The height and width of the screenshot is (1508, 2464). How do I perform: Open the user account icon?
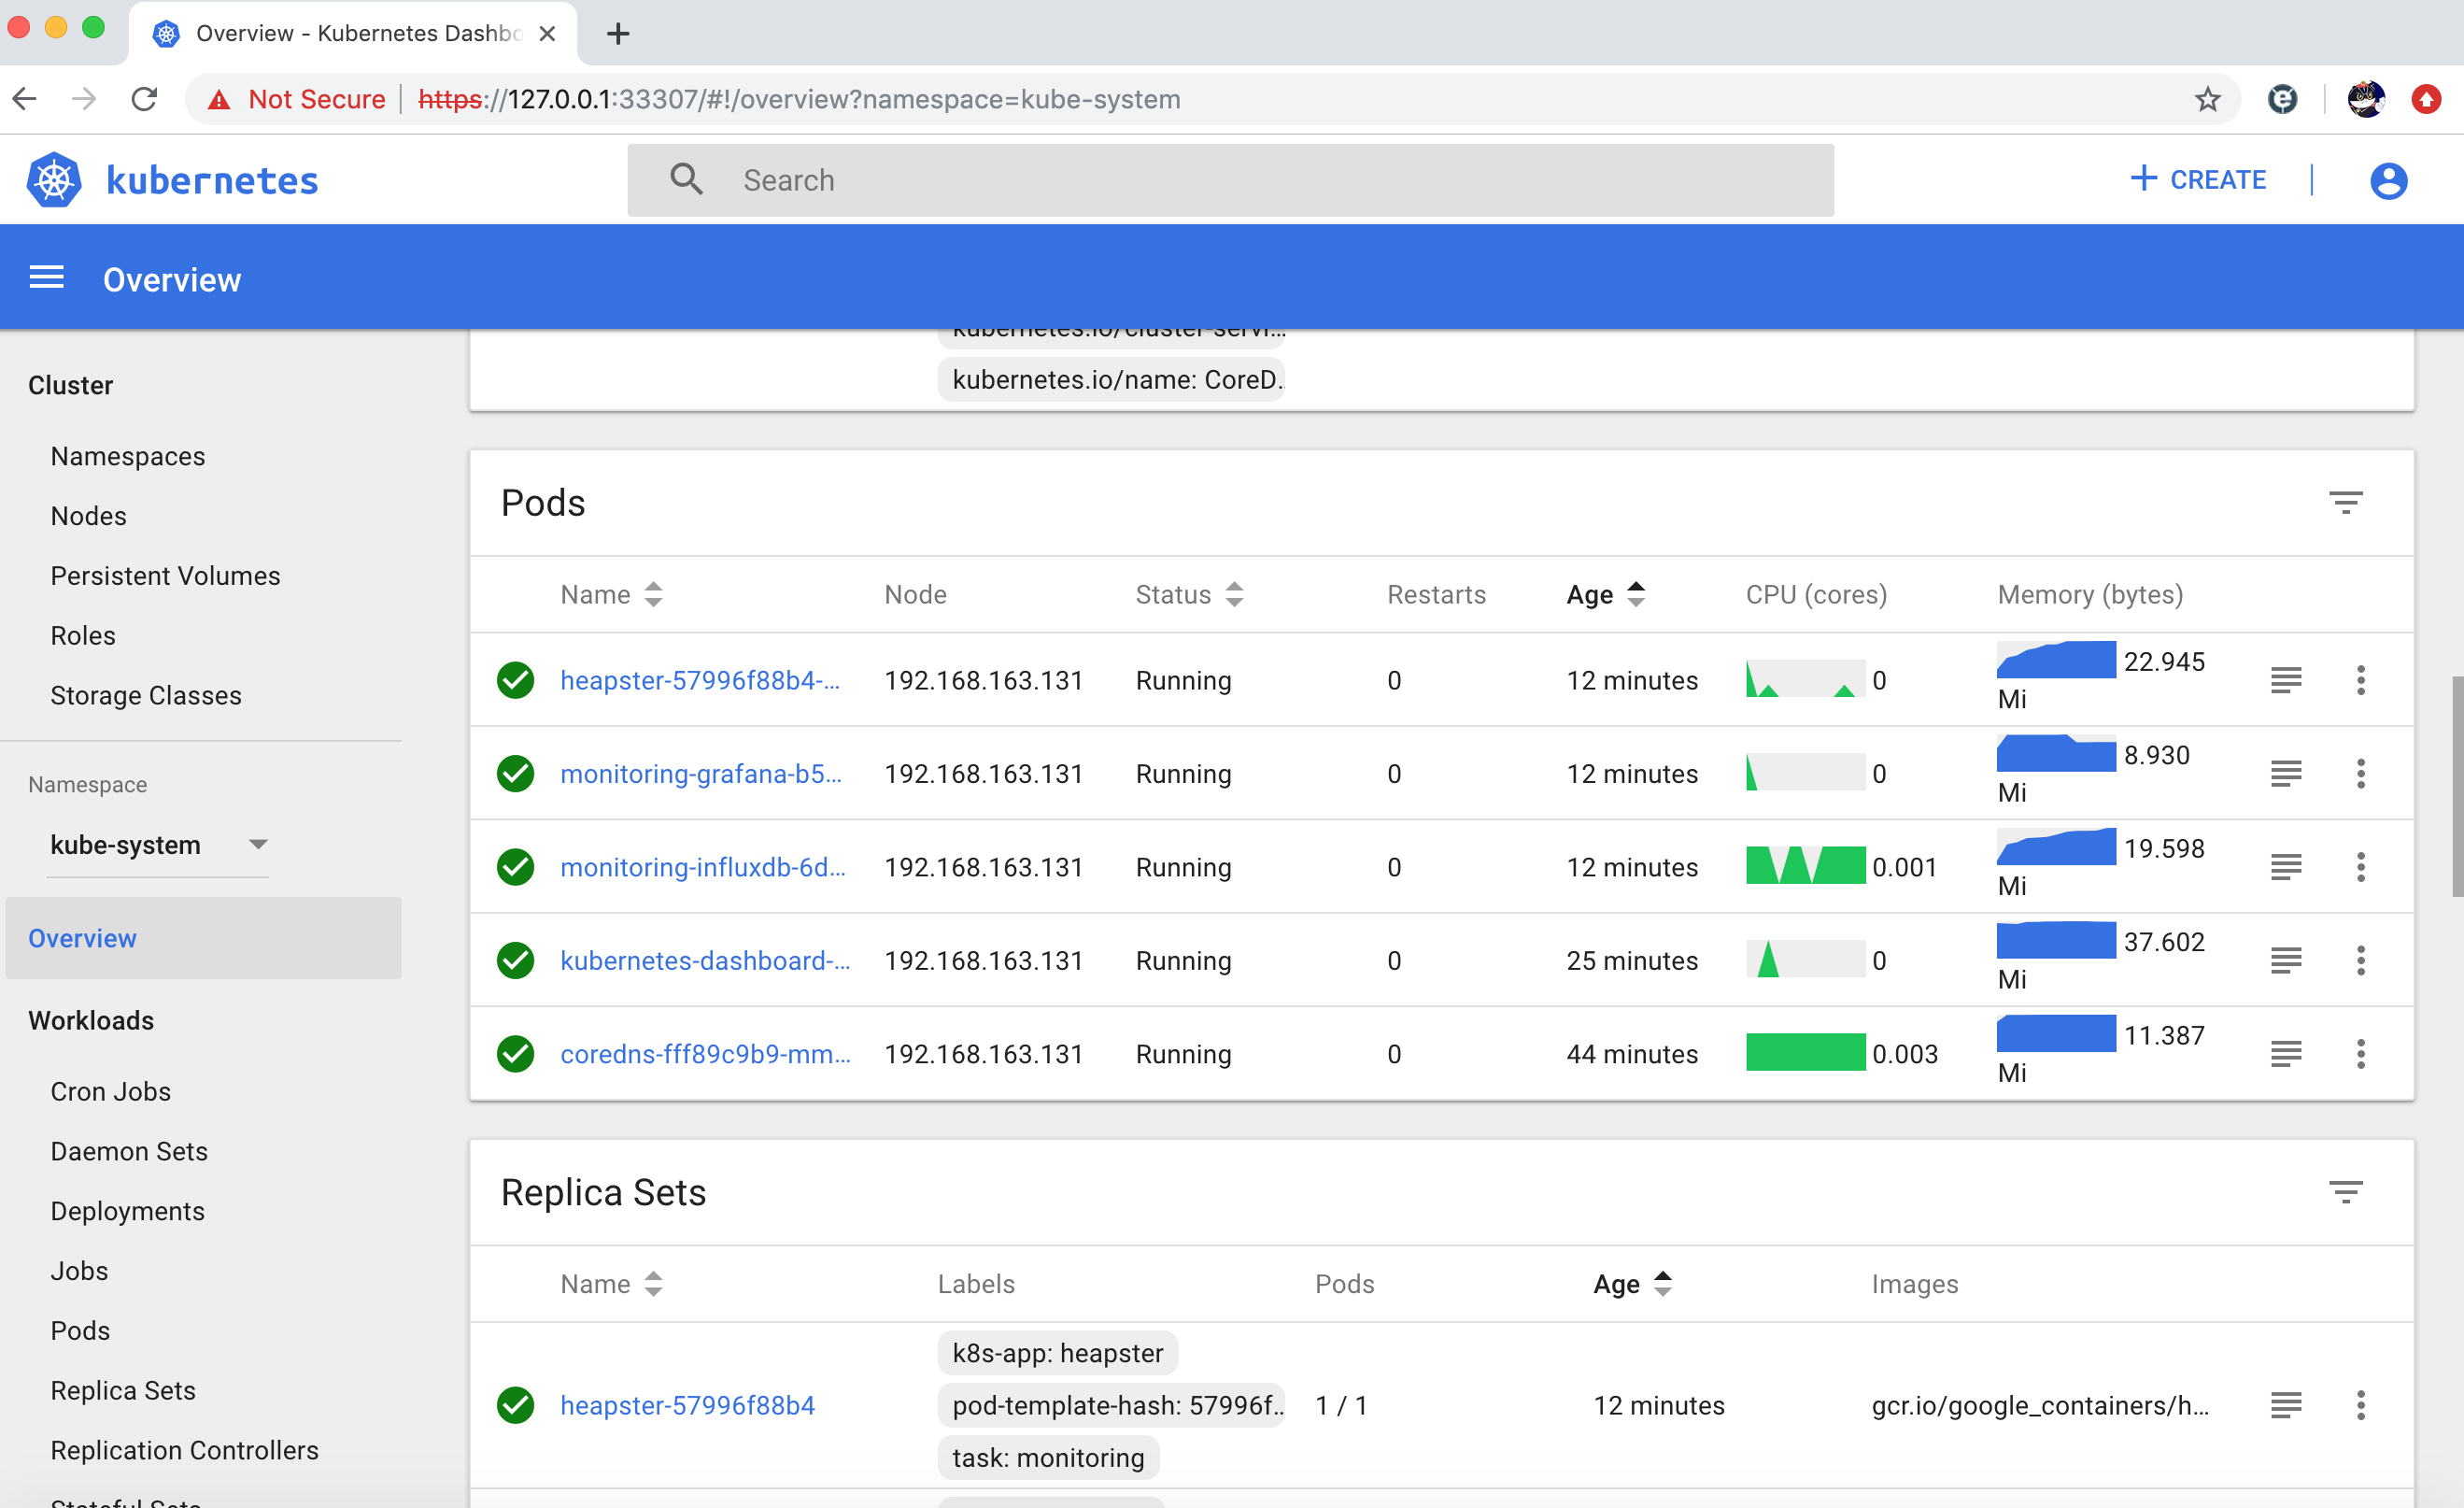click(x=2388, y=180)
